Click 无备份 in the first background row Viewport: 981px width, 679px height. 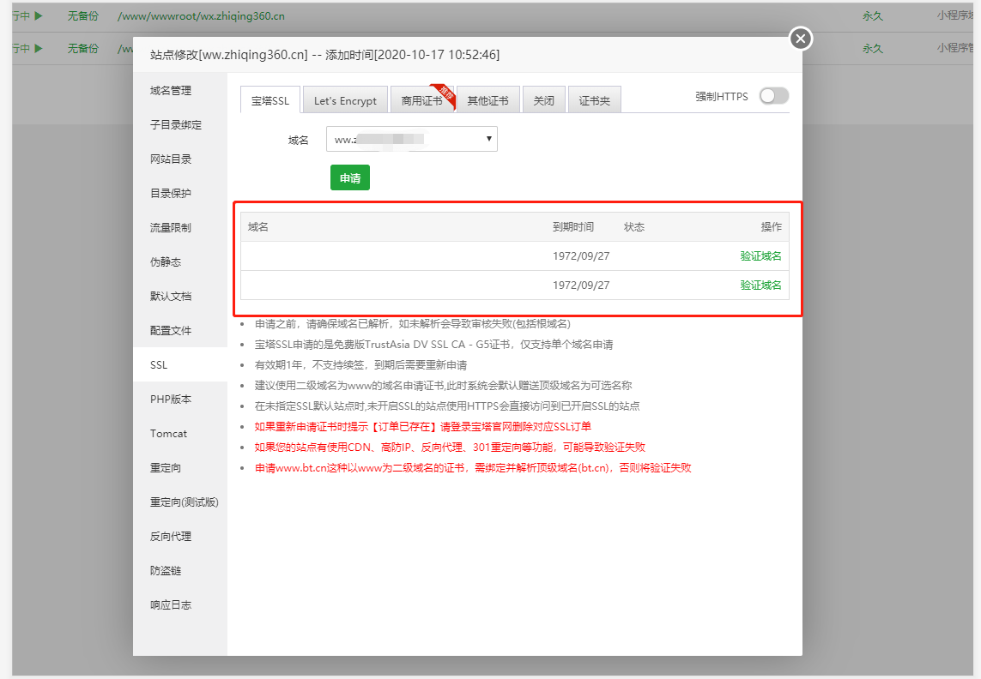coord(83,16)
